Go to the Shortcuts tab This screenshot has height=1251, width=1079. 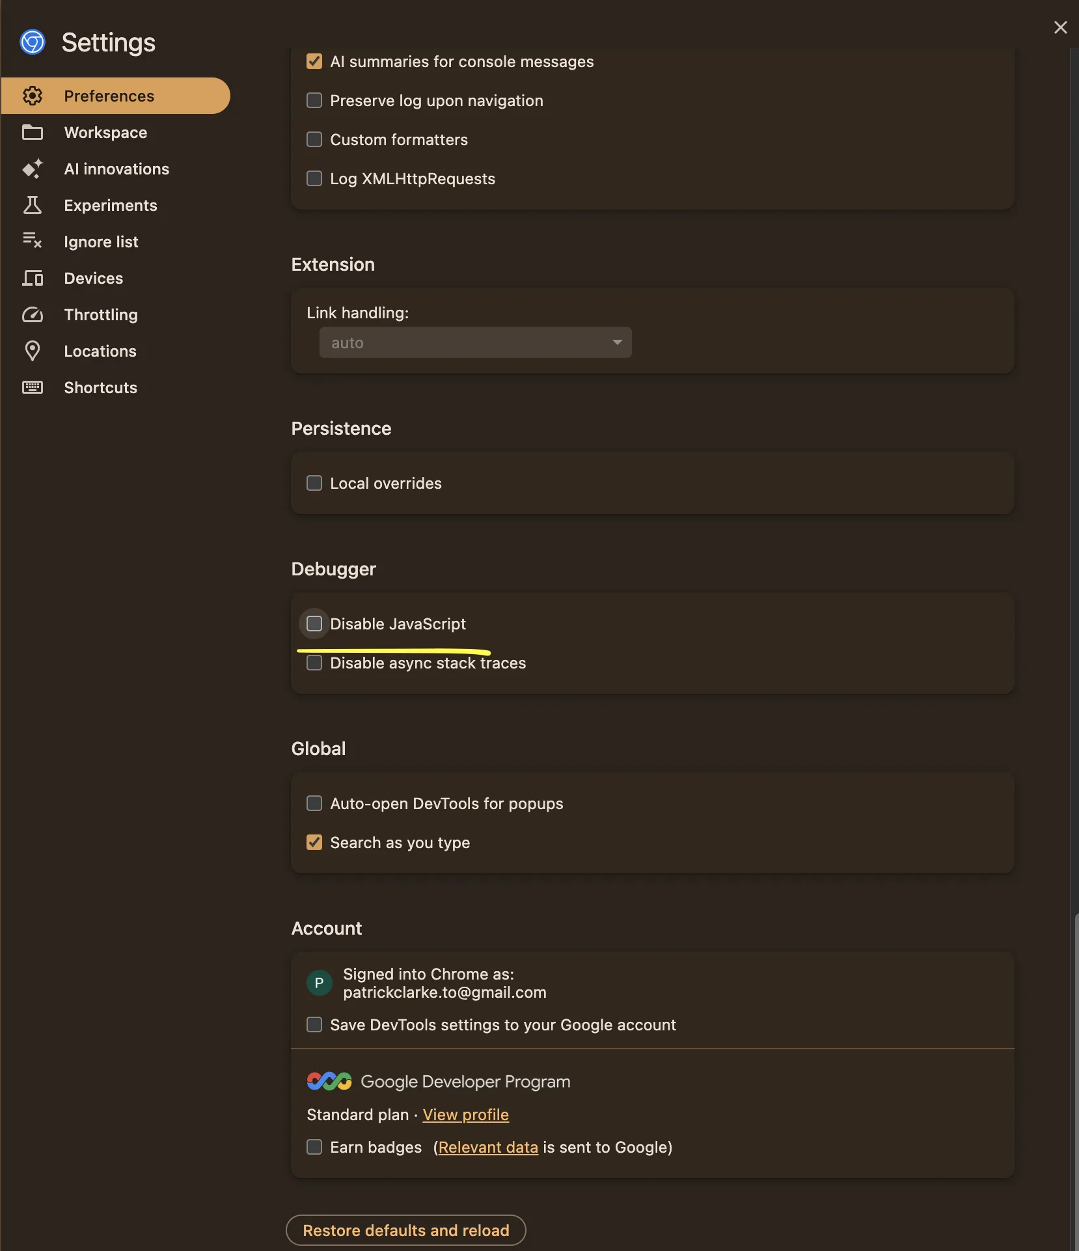[x=116, y=387]
